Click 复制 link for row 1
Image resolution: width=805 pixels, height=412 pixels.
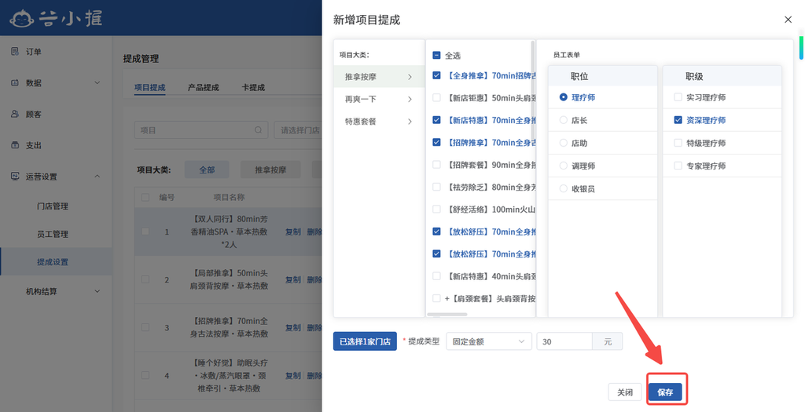coord(292,232)
